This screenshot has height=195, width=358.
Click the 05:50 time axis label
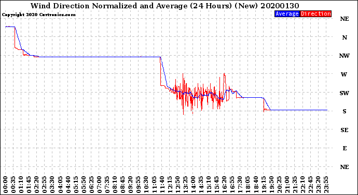[84, 185]
